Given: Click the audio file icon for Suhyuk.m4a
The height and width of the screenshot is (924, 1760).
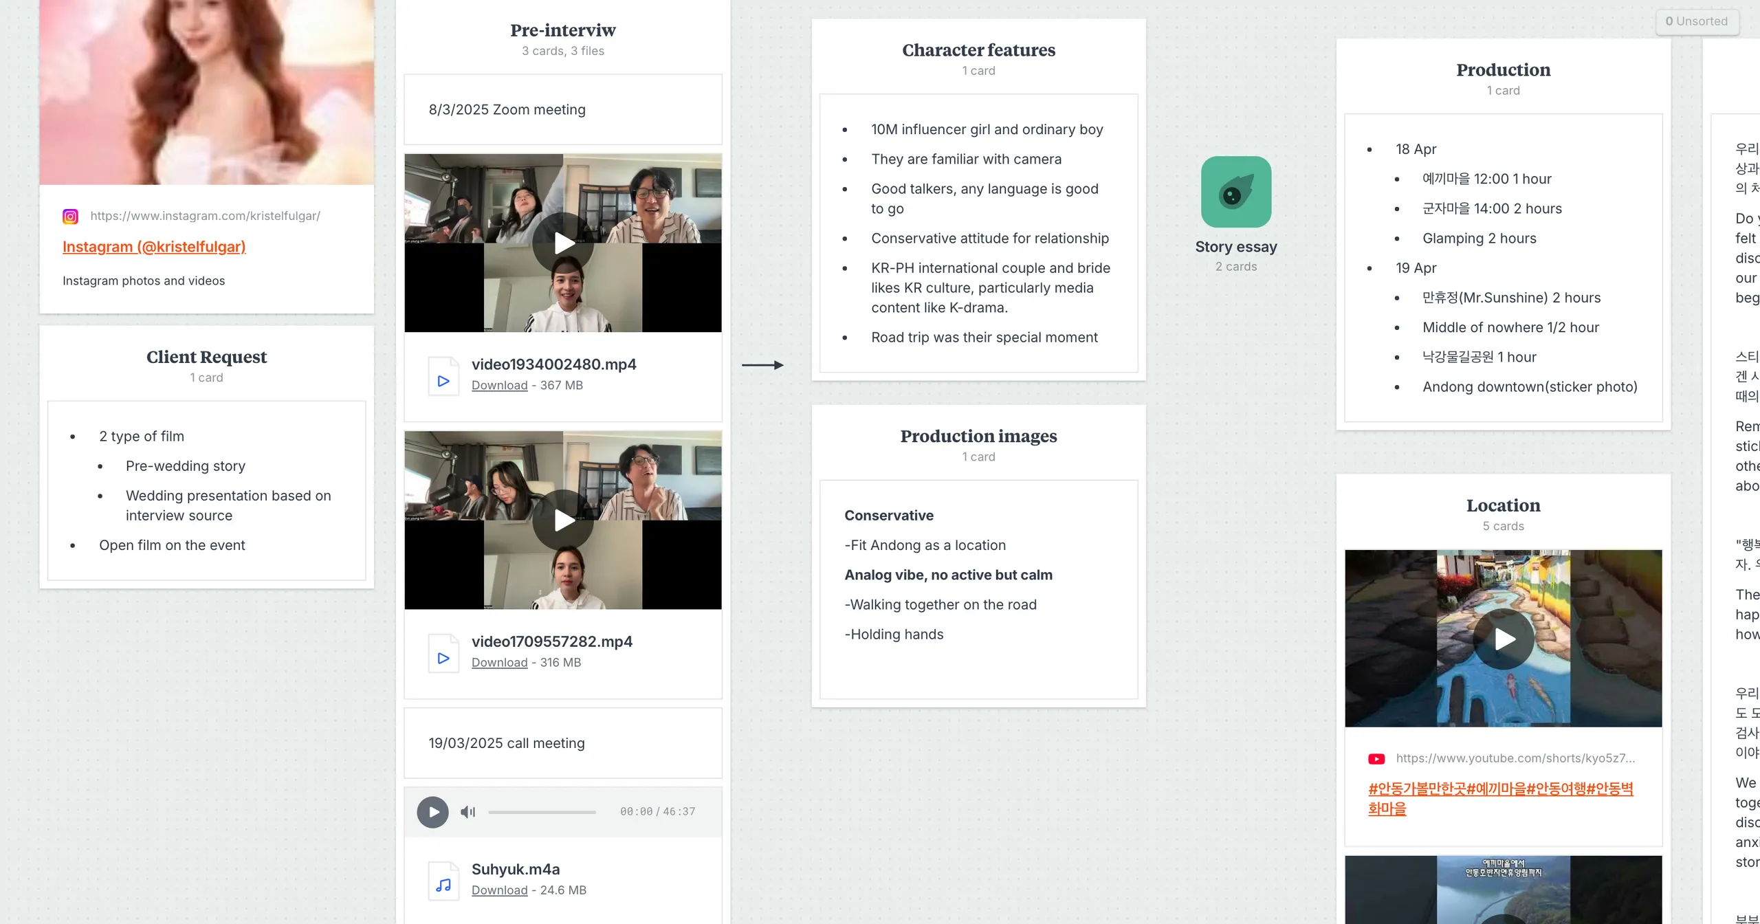Looking at the screenshot, I should point(443,881).
